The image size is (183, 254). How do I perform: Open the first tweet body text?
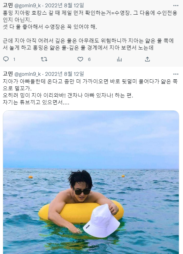tap(90, 30)
